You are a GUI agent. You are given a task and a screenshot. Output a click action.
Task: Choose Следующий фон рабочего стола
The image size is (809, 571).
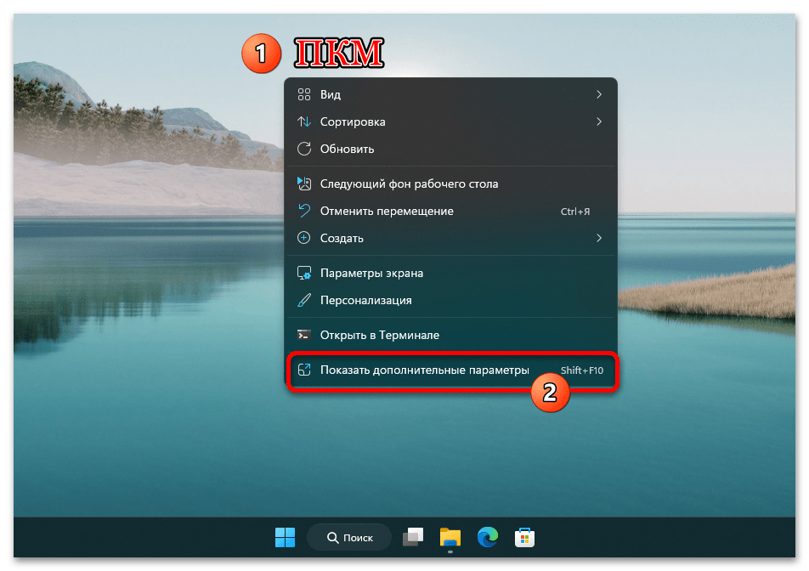409,184
